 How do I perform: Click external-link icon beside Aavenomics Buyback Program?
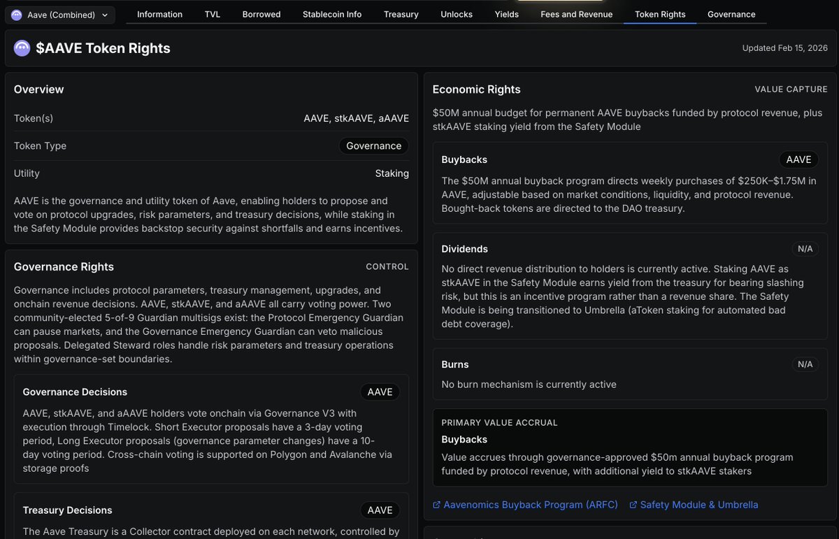[437, 505]
